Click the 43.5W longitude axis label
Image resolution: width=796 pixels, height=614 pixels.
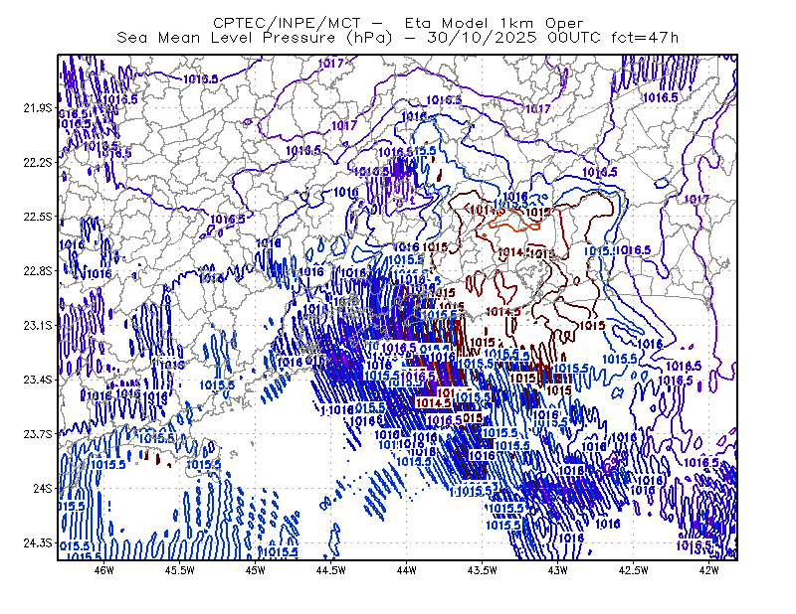[x=483, y=570]
